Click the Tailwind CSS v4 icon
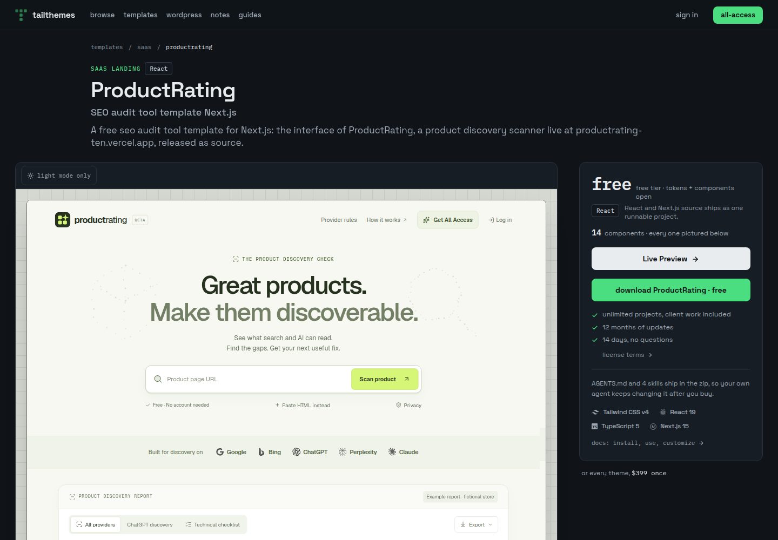778x540 pixels. (595, 412)
